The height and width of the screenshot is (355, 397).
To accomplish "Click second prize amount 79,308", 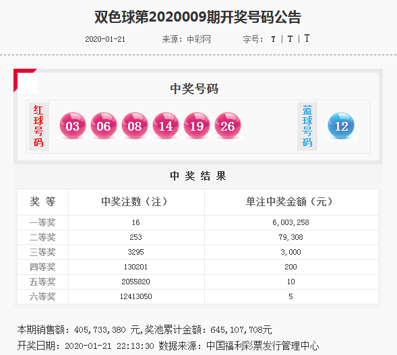I will coord(291,237).
